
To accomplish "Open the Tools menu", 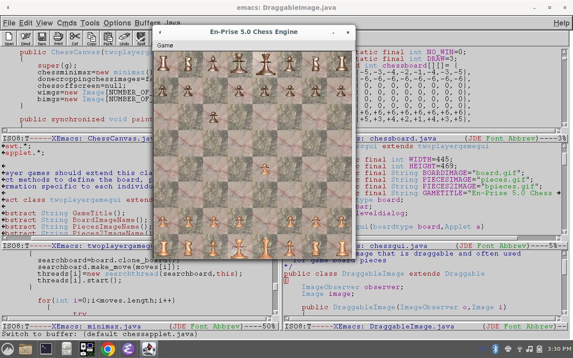I will coord(90,23).
